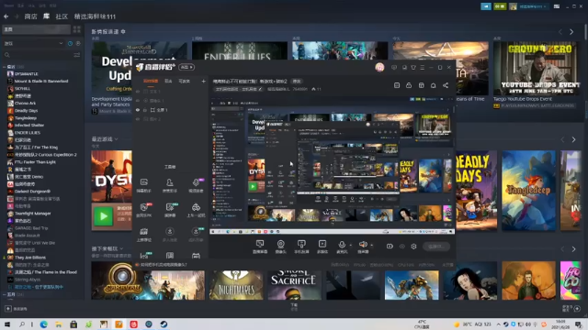Open the 精选海鲜味111 profile tab
Screen dimensions: 588x330
95,16
